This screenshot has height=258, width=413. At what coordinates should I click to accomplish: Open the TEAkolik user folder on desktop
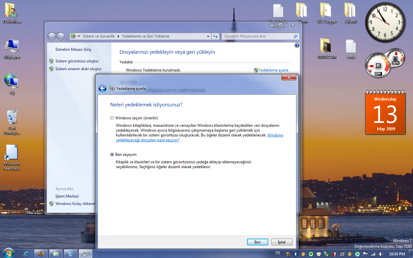click(x=12, y=13)
